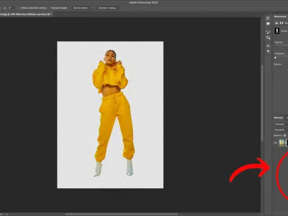The image size is (288, 216).
Task: Switch to the 'Właściwości' panel tab
Action: coord(280,16)
